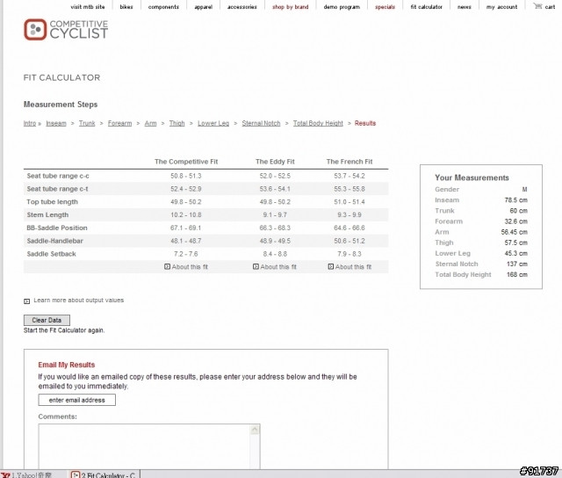The height and width of the screenshot is (478, 562).
Task: Select the Top tube length row label
Action: (52, 202)
